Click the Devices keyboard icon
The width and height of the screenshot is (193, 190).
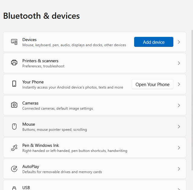pyautogui.click(x=14, y=42)
